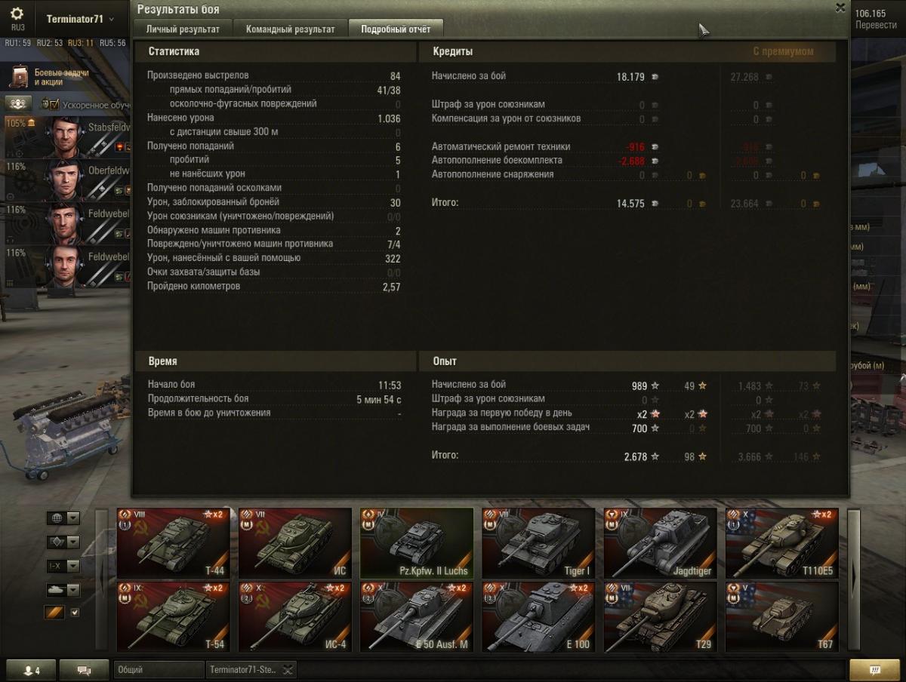Click Продолжительность боя 5 мин 54 с
The height and width of the screenshot is (682, 906).
(378, 400)
